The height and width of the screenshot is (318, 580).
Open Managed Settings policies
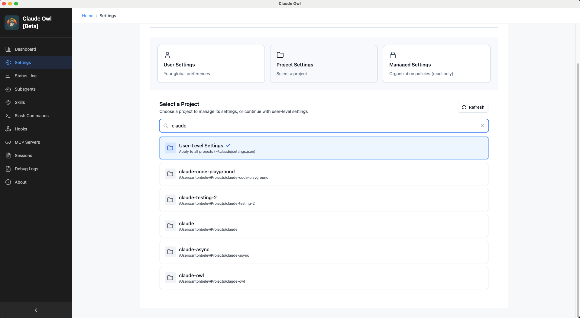436,64
